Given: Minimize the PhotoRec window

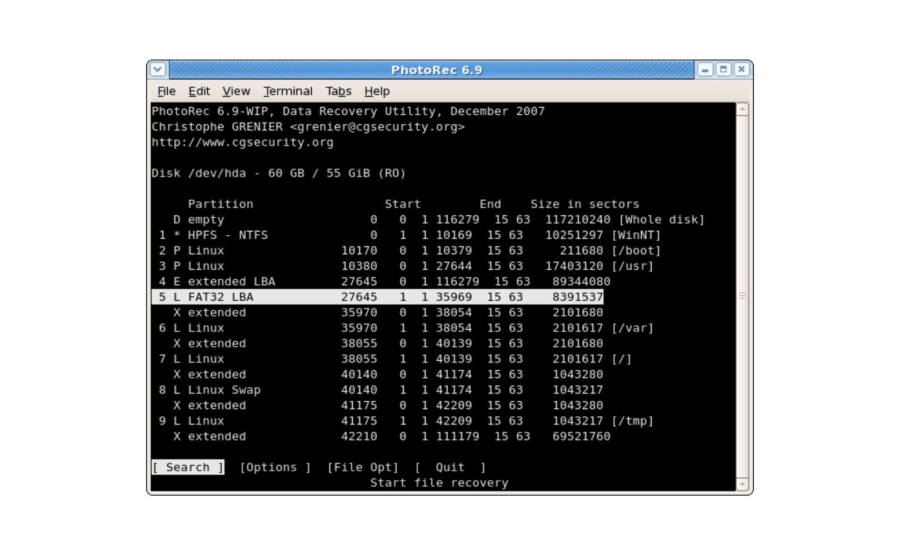Looking at the screenshot, I should click(x=705, y=69).
